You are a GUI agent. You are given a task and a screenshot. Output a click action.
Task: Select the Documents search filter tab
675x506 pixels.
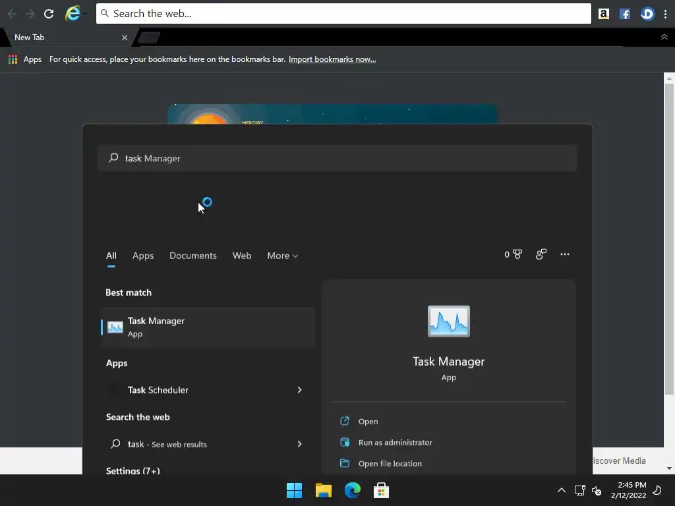193,256
